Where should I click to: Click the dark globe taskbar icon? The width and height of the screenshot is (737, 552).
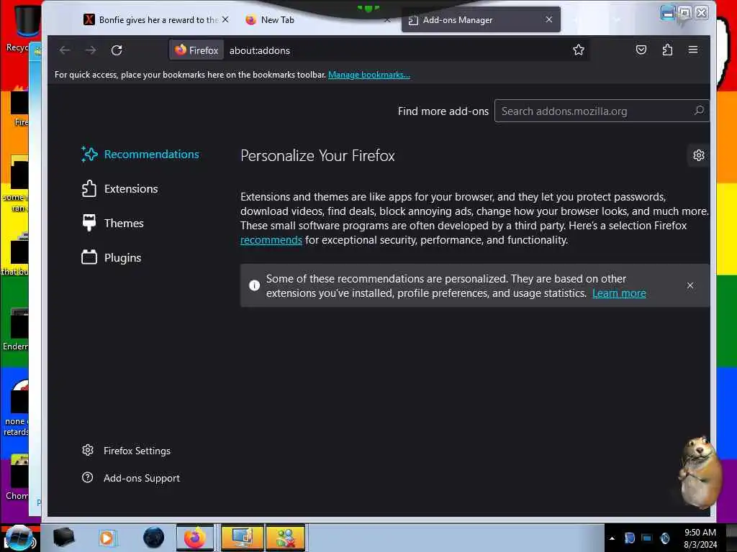(154, 538)
